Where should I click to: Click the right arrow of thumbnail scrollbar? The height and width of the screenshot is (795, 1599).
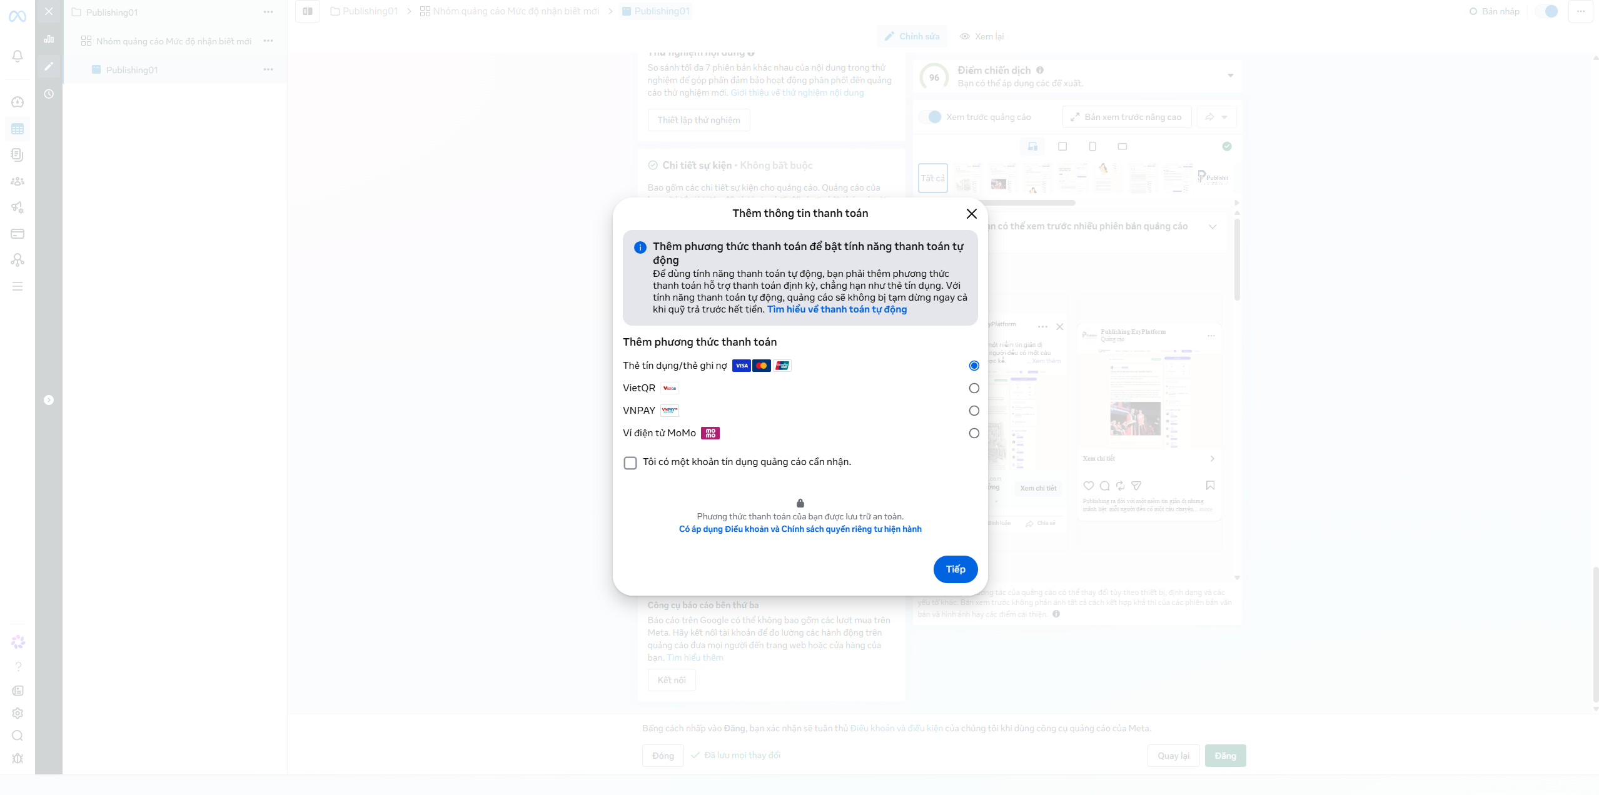(1236, 203)
